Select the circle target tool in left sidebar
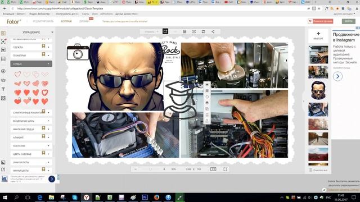This screenshot has width=360, height=202. (3, 71)
